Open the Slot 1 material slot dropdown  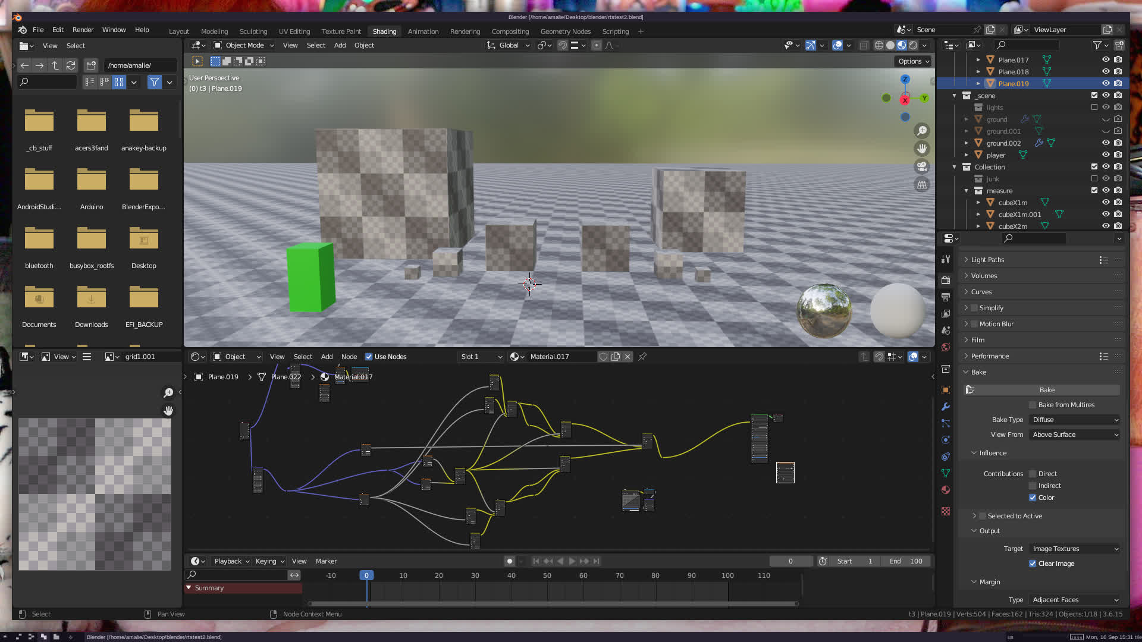coord(481,357)
